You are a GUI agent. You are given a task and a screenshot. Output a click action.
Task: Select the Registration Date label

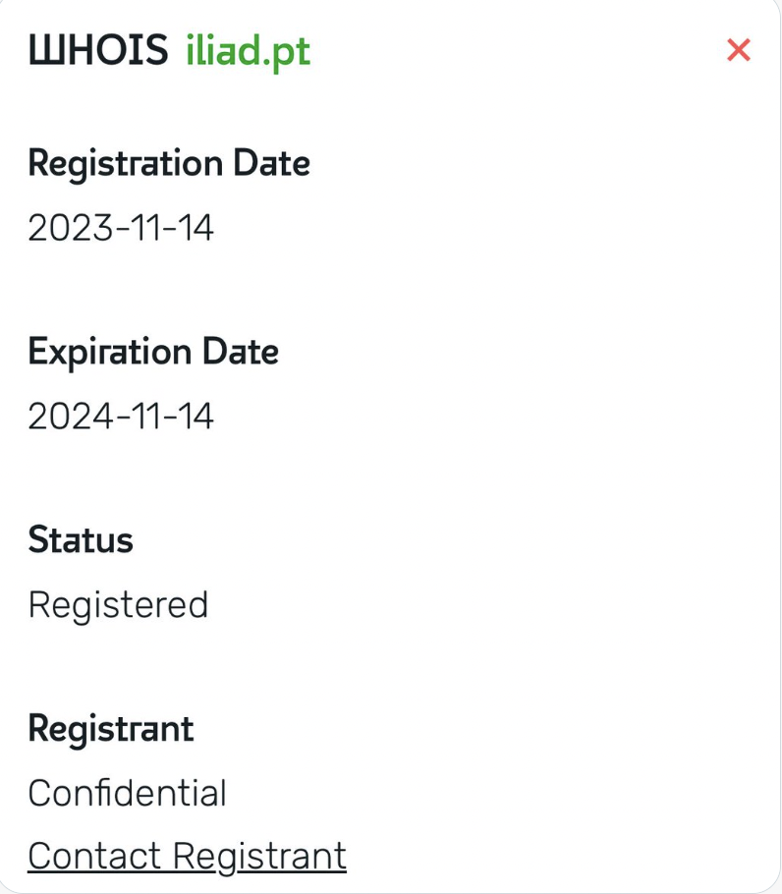point(169,163)
